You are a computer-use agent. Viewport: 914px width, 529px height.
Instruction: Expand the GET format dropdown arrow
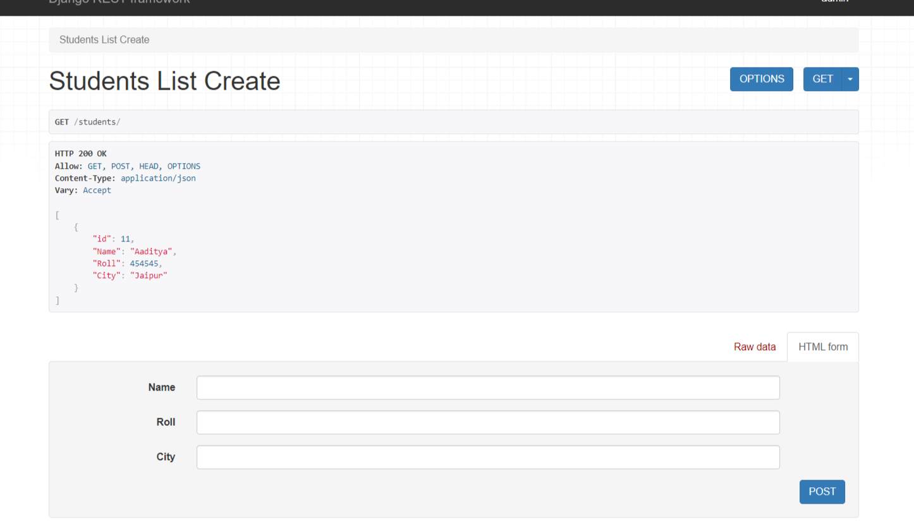pyautogui.click(x=850, y=79)
